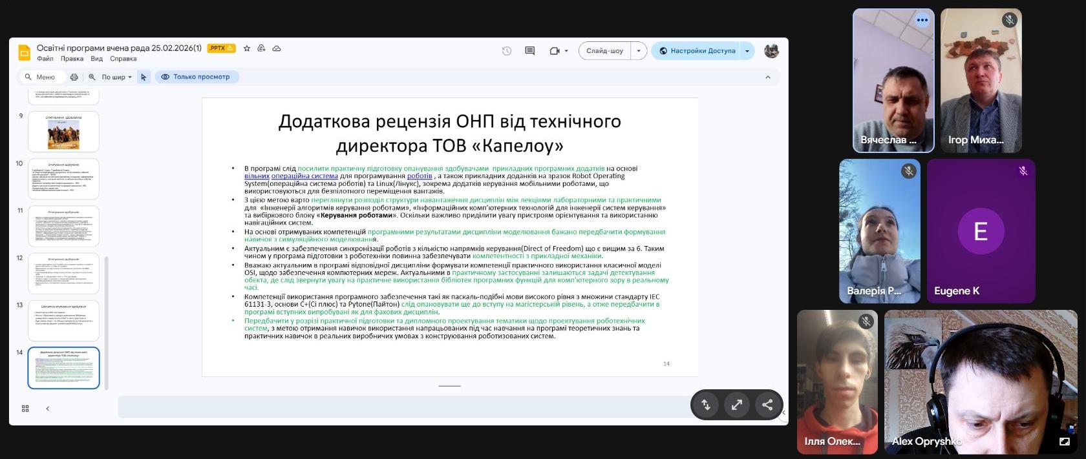The height and width of the screenshot is (459, 1086).
Task: Click the cloud save status icon
Action: point(277,48)
